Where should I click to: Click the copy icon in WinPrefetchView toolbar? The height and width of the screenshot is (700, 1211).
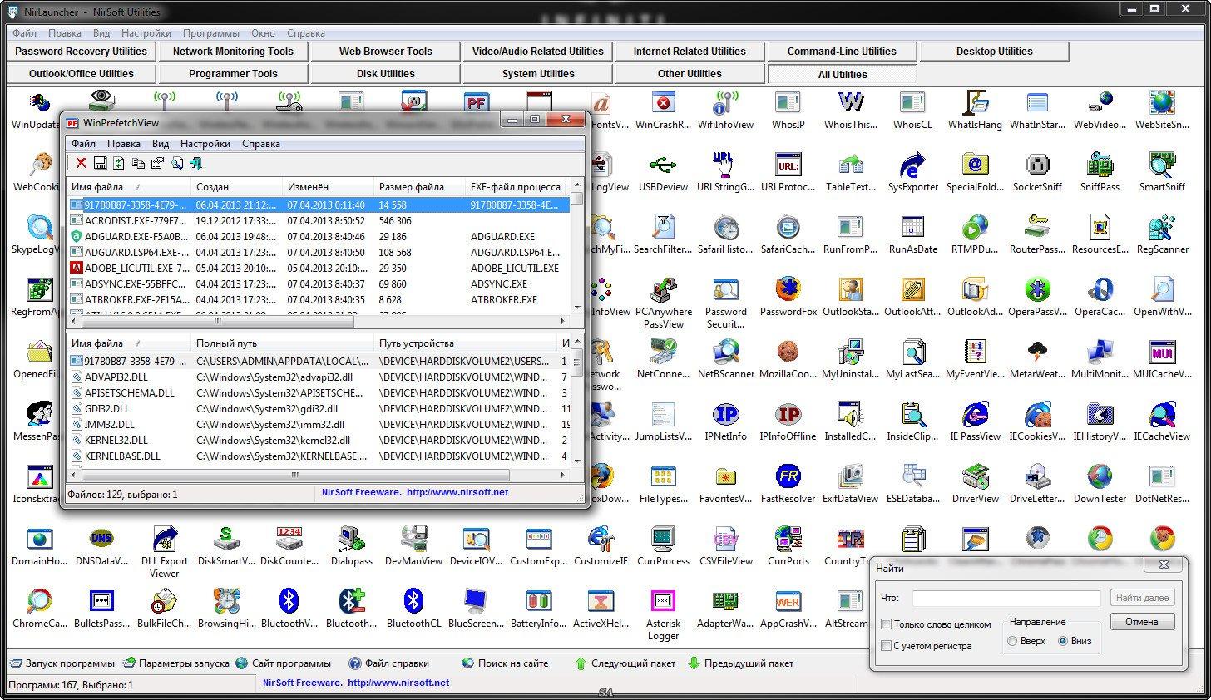[138, 163]
